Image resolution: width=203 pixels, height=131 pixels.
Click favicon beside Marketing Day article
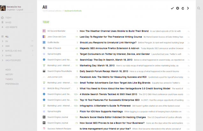coord(44,65)
